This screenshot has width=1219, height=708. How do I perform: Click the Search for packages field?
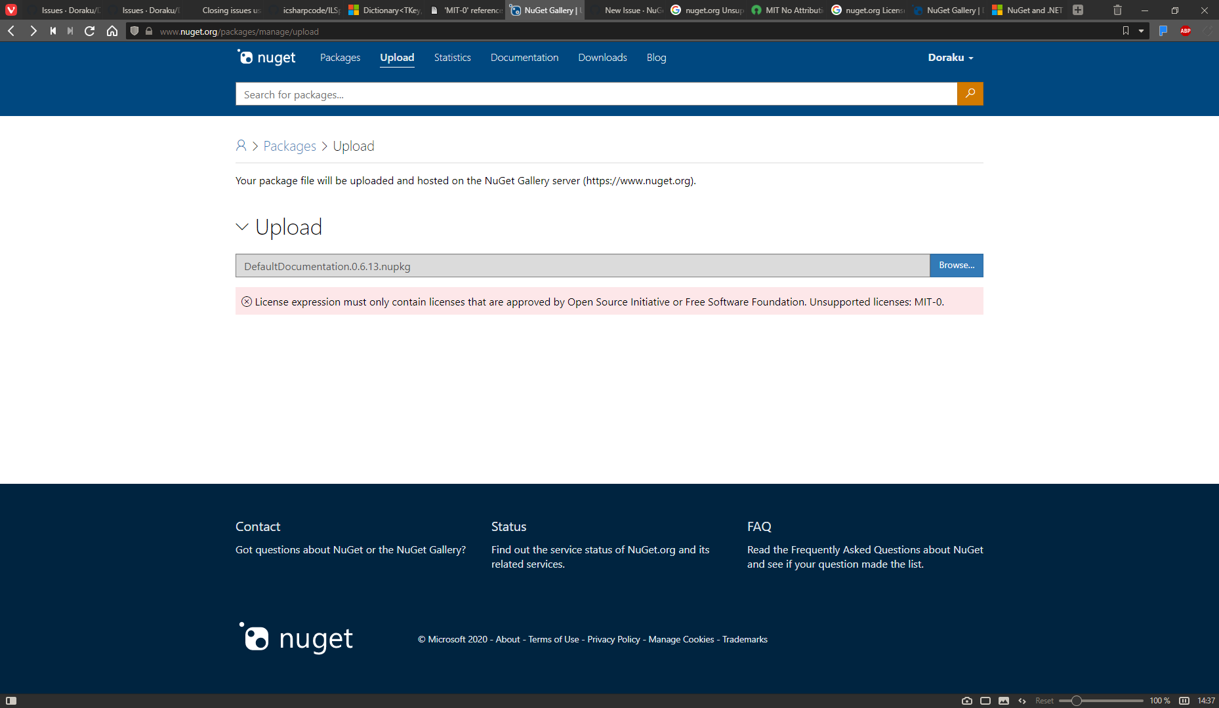[596, 94]
